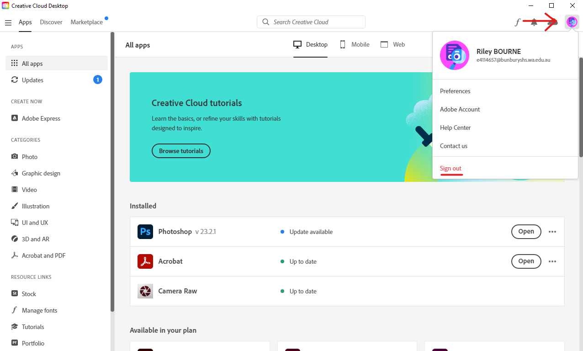Open the notifications bell icon
This screenshot has width=583, height=351.
534,22
